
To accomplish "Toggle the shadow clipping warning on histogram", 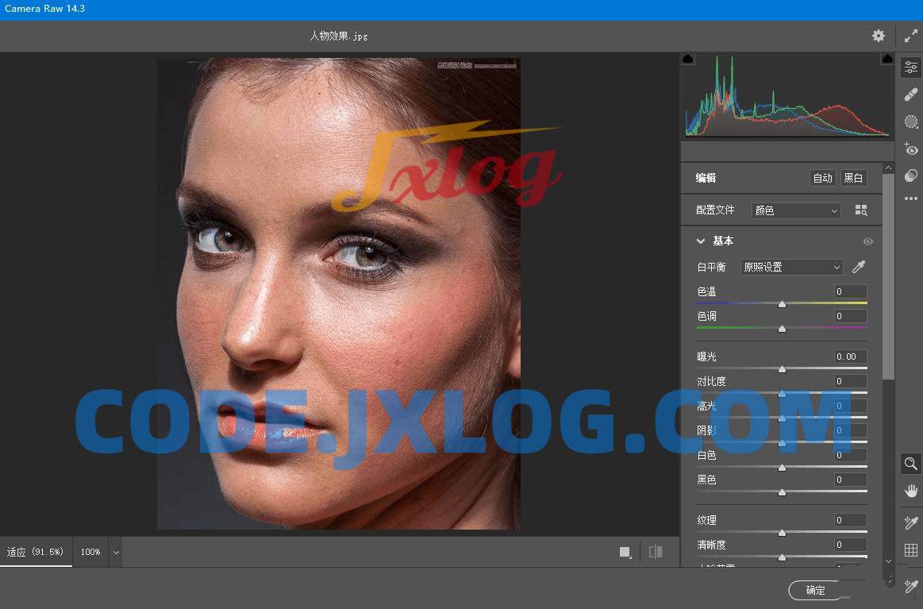I will click(x=687, y=57).
